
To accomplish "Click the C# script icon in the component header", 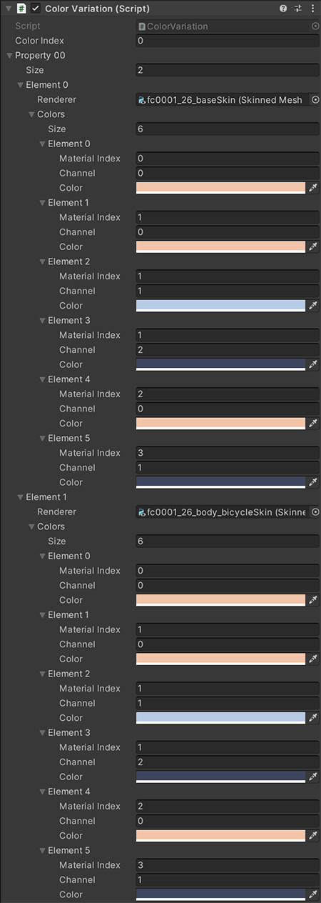I will click(x=21, y=9).
